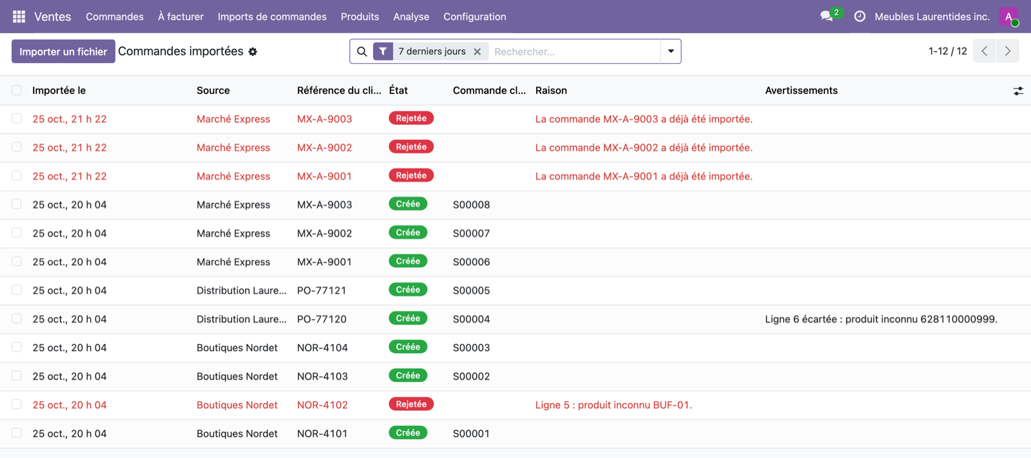
Task: Check the NOR-4102 row checkbox
Action: [17, 405]
